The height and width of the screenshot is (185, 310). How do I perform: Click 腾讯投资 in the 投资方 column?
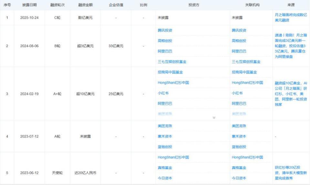165,30
